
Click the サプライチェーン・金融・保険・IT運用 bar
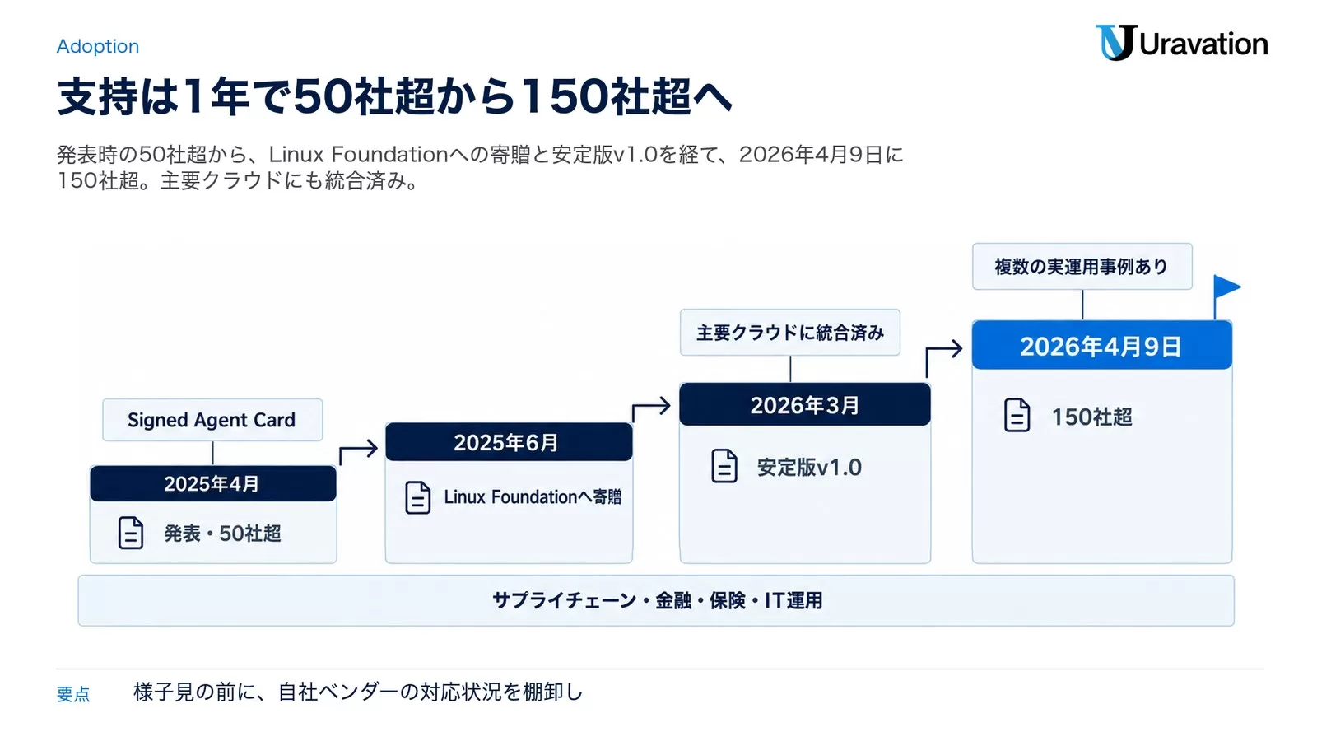point(656,600)
